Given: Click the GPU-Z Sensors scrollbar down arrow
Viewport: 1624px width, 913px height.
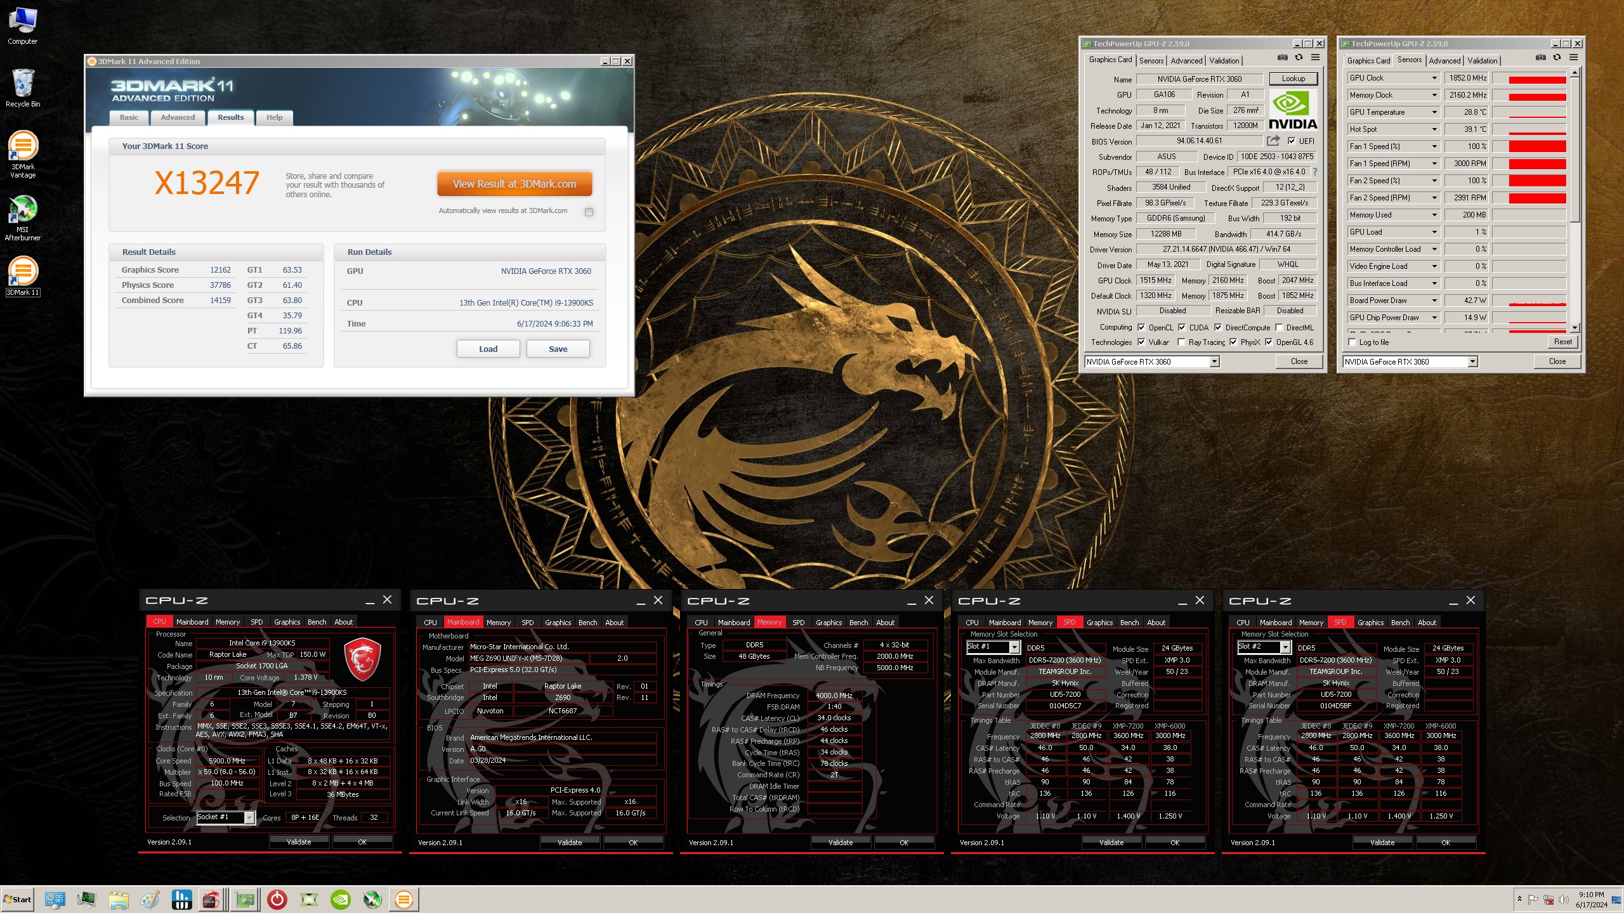Looking at the screenshot, I should coord(1575,328).
